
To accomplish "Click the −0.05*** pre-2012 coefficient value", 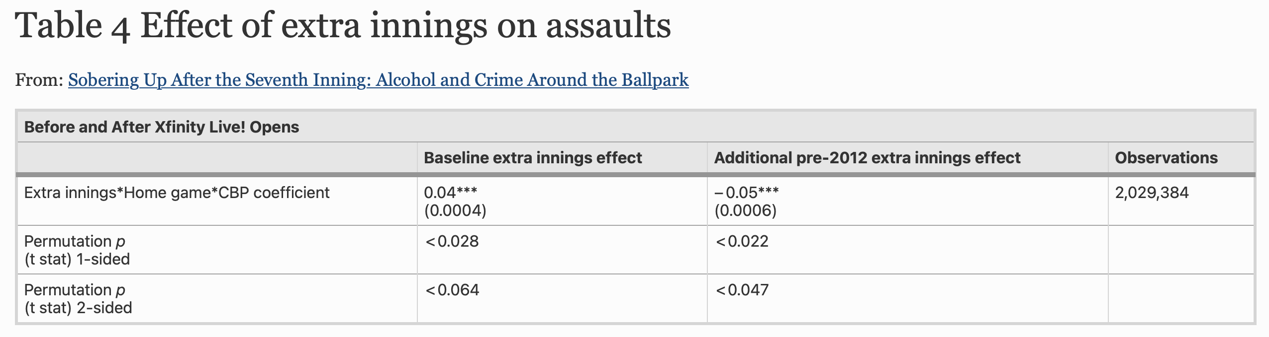I will 747,193.
